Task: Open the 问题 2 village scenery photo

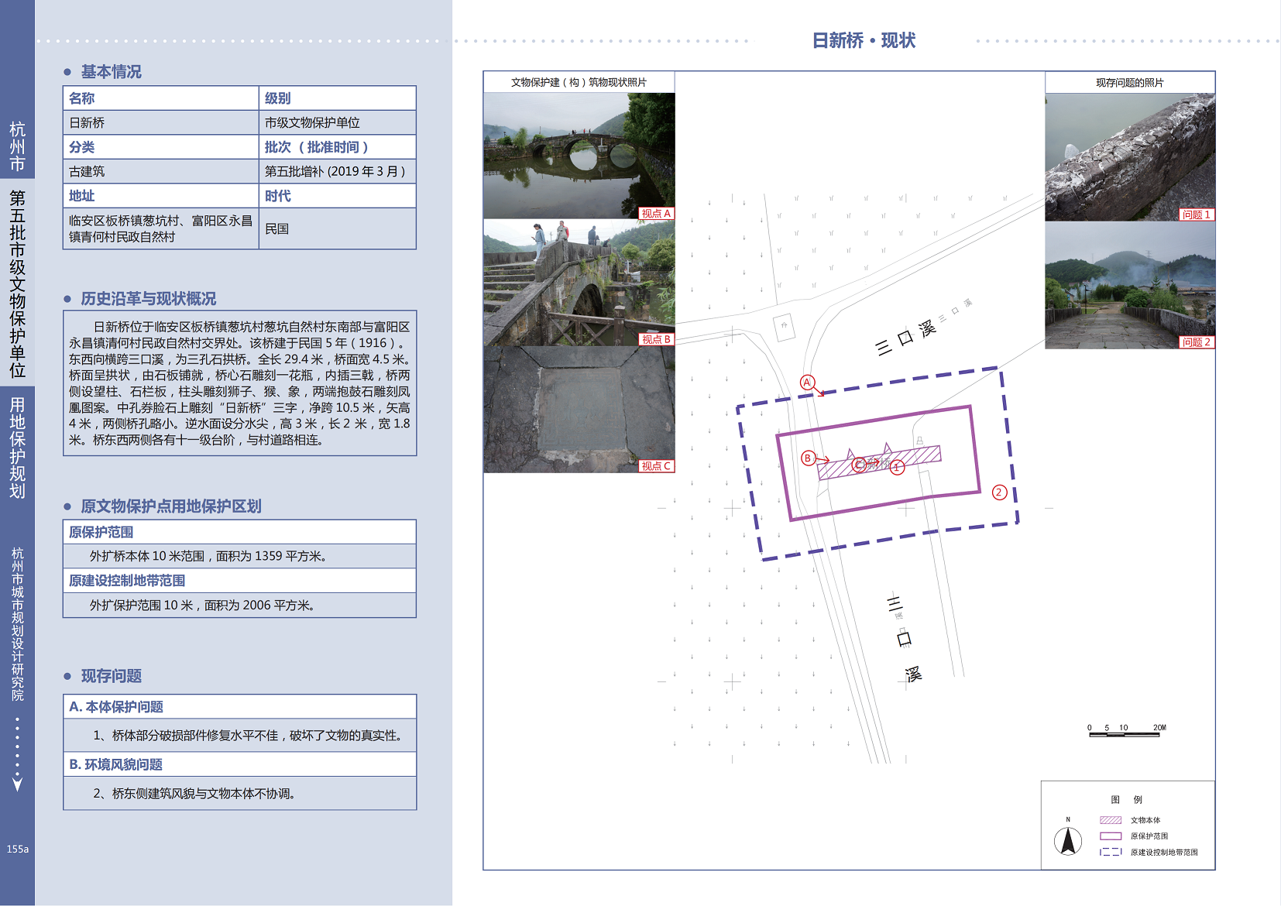Action: (x=1129, y=286)
